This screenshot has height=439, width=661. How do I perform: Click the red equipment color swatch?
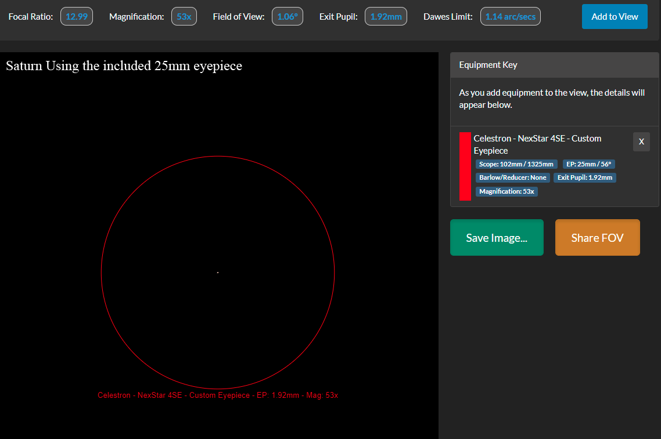point(465,166)
